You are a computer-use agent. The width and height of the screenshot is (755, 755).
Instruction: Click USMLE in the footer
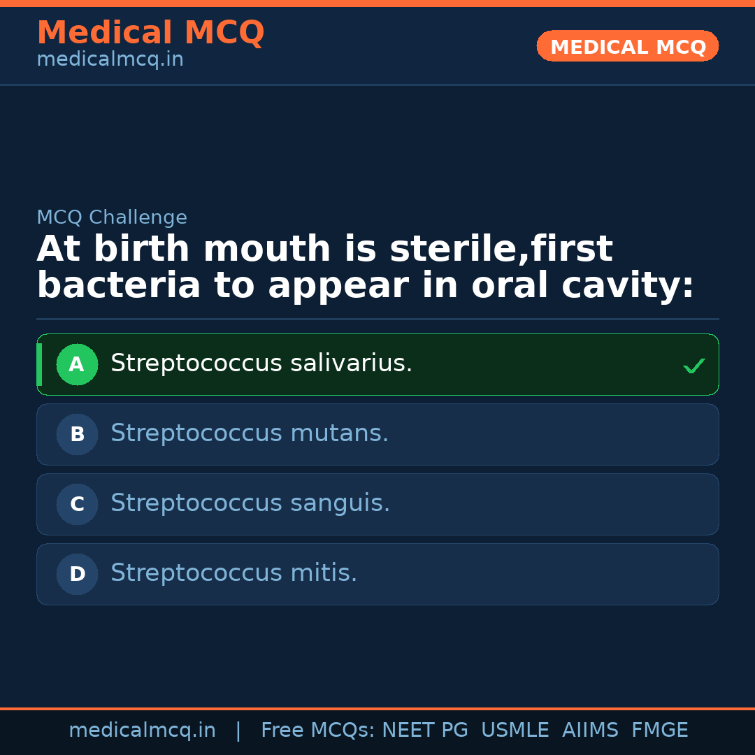515,731
